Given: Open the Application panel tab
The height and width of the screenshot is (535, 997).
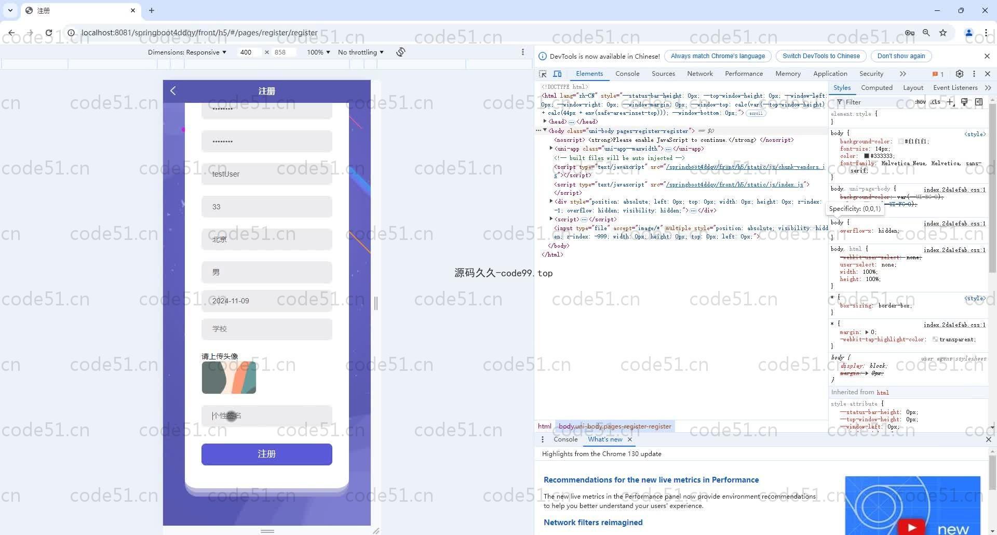Looking at the screenshot, I should (x=830, y=74).
